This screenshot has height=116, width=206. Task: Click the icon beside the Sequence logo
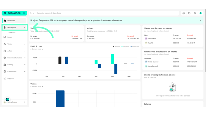(24, 13)
